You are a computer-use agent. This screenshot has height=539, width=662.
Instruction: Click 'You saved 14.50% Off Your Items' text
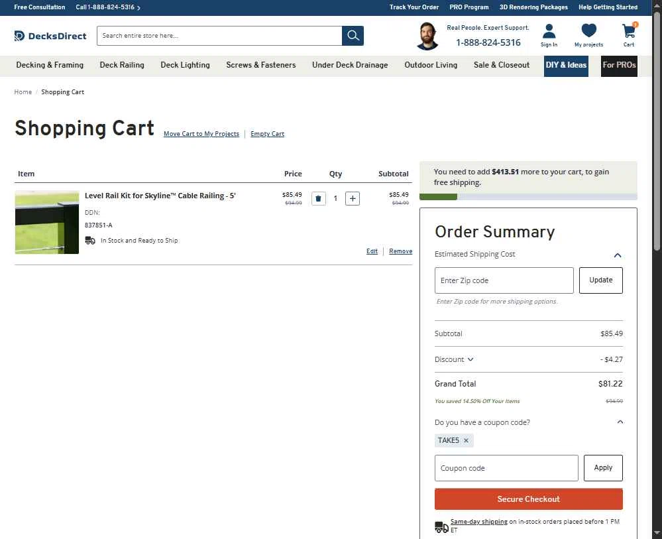pyautogui.click(x=477, y=401)
